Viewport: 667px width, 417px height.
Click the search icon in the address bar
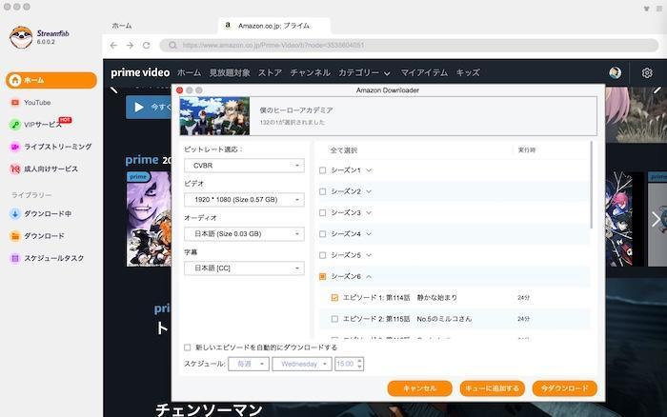click(x=172, y=45)
